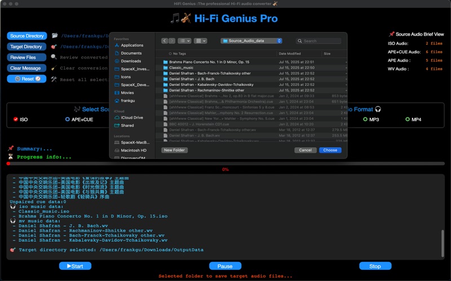Click the Choose button

coord(330,150)
